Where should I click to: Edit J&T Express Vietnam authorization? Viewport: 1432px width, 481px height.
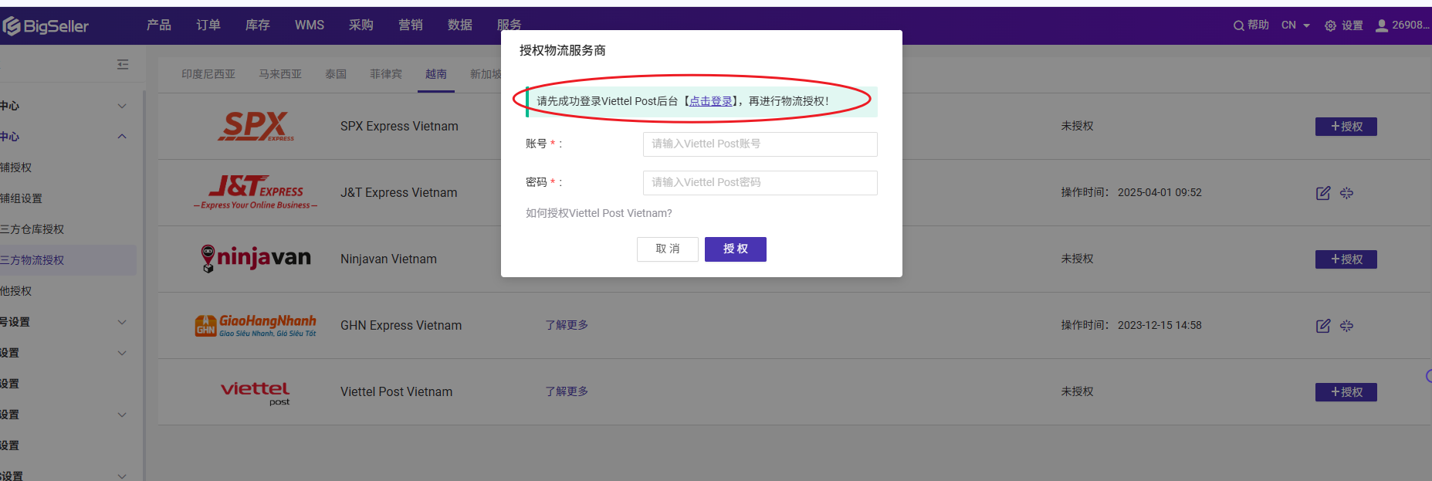coord(1323,193)
